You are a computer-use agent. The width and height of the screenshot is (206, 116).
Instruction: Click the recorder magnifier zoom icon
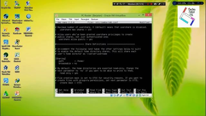coord(121,4)
